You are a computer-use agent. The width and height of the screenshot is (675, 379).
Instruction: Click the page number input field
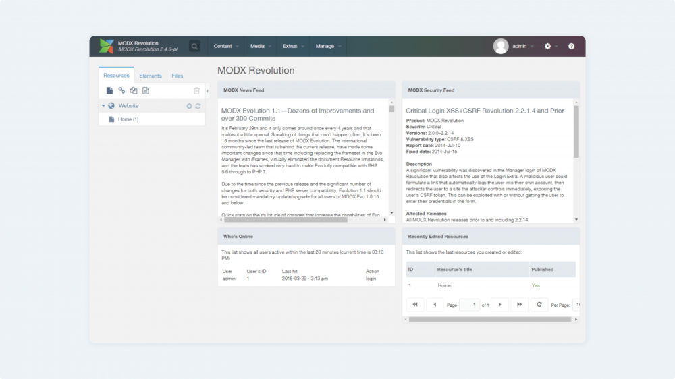[x=469, y=305]
